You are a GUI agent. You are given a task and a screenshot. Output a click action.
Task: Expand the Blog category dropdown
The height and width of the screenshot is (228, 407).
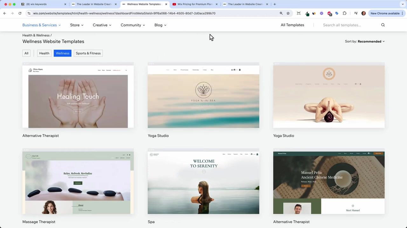point(160,25)
